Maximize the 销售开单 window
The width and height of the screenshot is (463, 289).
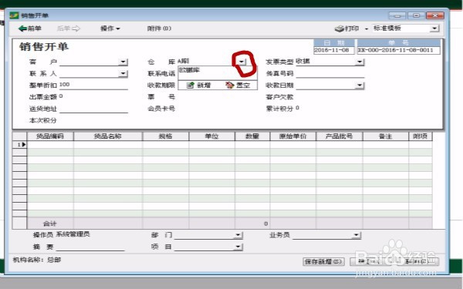(416, 15)
